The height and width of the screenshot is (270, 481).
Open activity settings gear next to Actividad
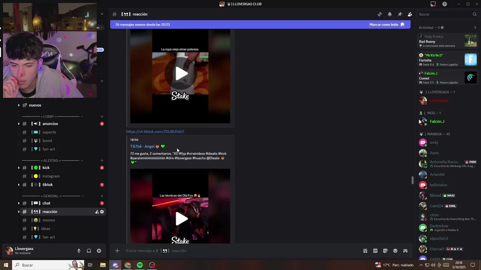(442, 27)
